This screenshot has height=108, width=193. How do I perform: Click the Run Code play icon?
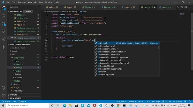pyautogui.click(x=178, y=7)
